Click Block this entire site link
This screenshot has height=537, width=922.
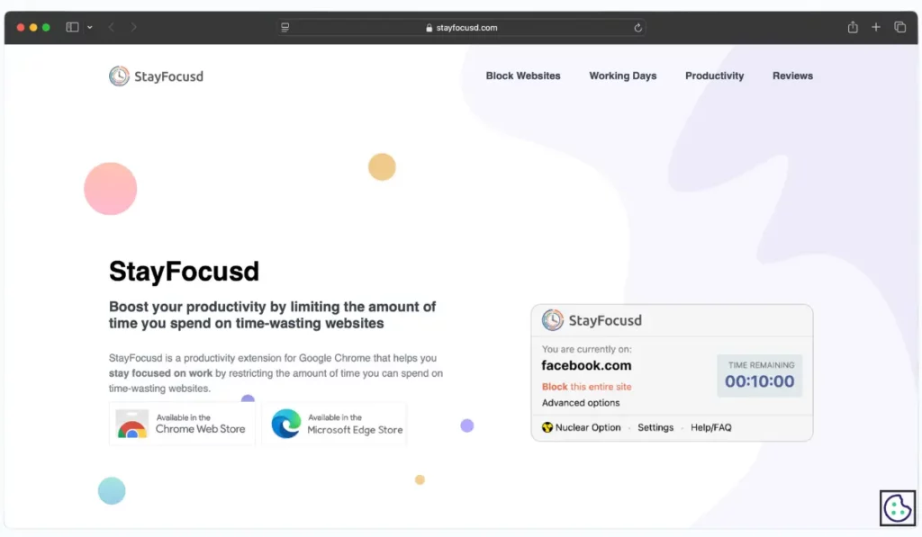coord(586,387)
